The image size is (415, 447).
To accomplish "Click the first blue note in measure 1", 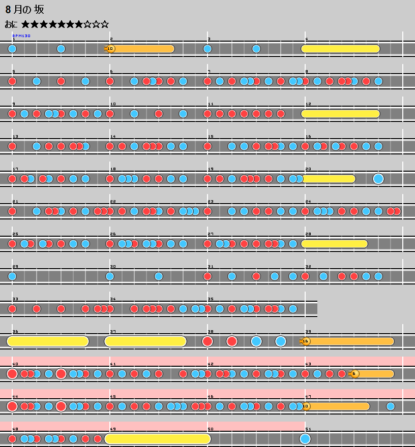I will (x=12, y=49).
